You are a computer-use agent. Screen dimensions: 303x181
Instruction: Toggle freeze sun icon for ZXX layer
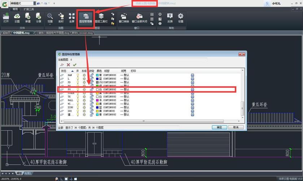(x=84, y=111)
